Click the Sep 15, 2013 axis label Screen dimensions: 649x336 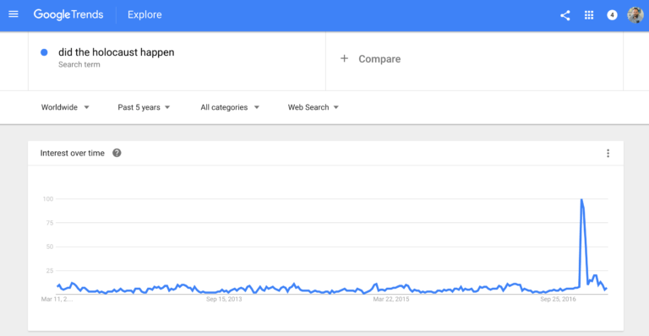[224, 299]
